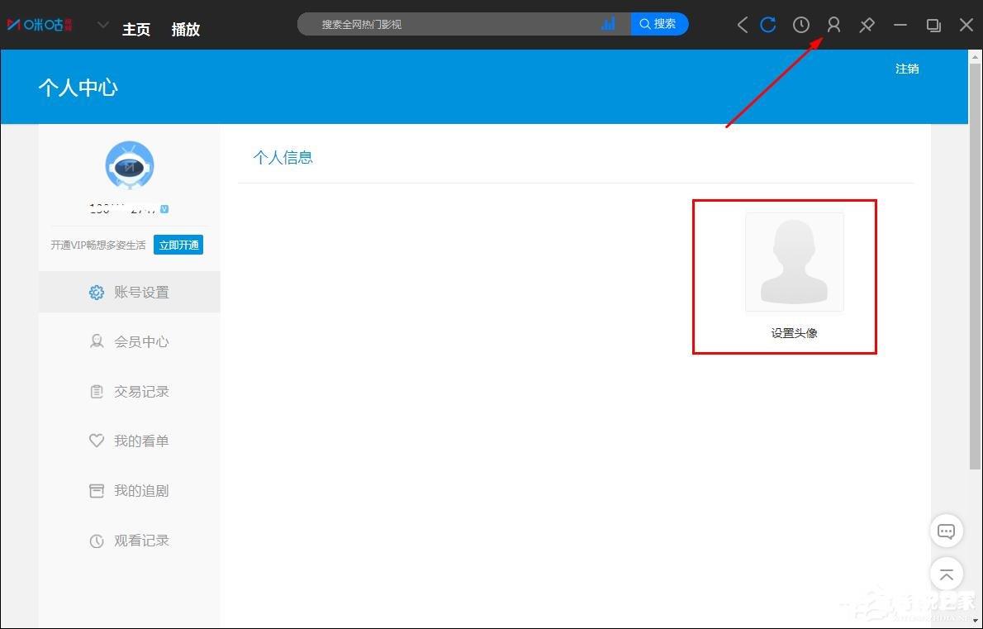
Task: Refresh the page with reload icon
Action: pyautogui.click(x=768, y=25)
